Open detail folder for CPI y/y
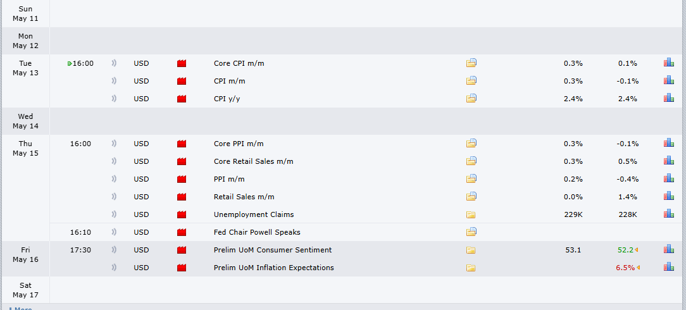Image resolution: width=686 pixels, height=310 pixels. pos(471,99)
